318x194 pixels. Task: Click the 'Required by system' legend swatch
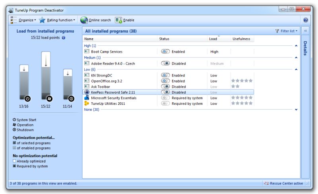click(14, 166)
